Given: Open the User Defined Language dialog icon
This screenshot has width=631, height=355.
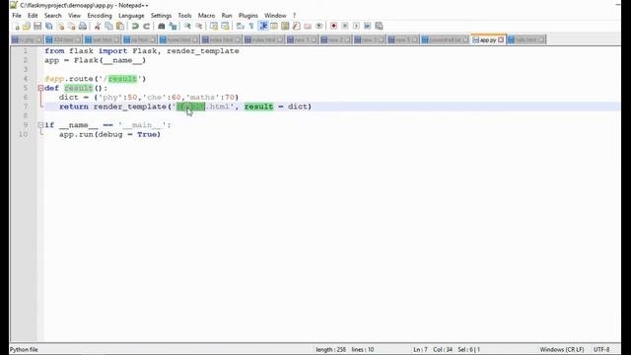Looking at the screenshot, I should click(274, 27).
